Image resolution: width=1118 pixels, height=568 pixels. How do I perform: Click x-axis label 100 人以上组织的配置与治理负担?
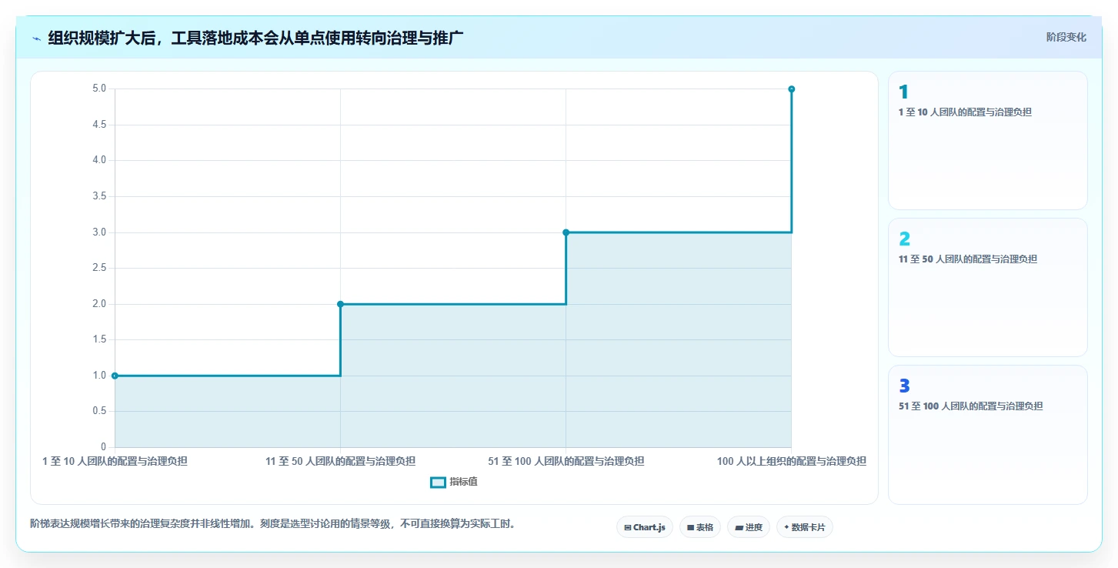tap(791, 461)
